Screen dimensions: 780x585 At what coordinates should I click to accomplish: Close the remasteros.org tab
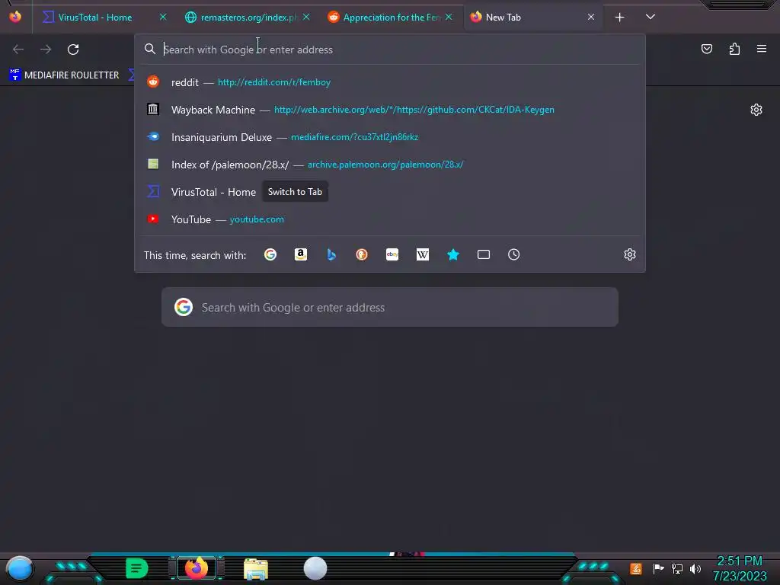coord(306,17)
